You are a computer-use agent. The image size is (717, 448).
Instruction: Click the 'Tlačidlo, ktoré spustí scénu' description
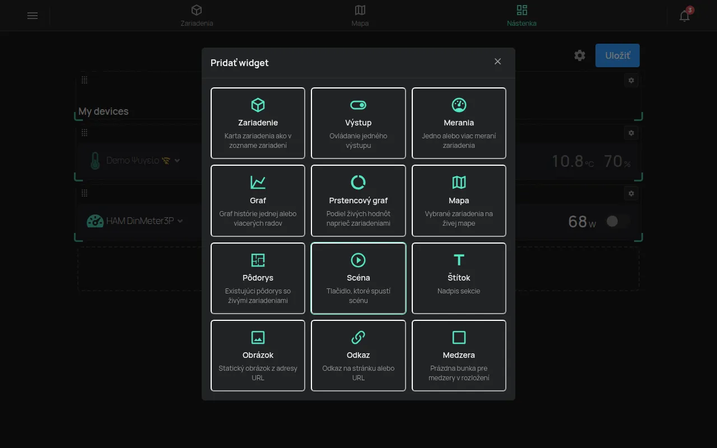click(x=358, y=296)
